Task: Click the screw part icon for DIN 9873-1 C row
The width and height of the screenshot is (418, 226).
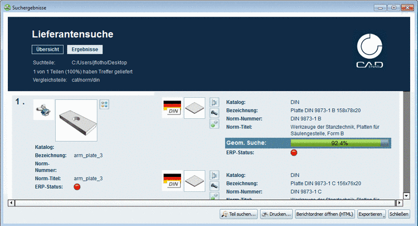Action: click(215, 186)
